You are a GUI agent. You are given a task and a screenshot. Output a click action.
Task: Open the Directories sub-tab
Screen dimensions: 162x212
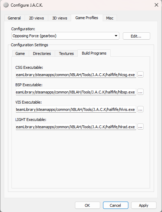tap(42, 54)
